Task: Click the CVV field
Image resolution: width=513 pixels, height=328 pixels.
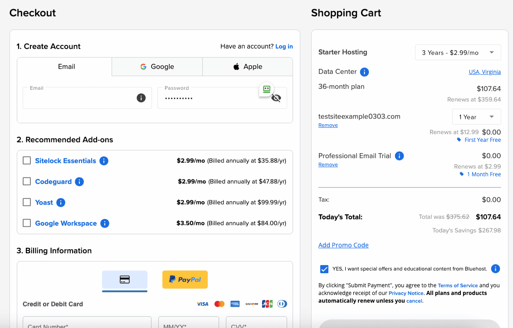Action: tap(256, 323)
